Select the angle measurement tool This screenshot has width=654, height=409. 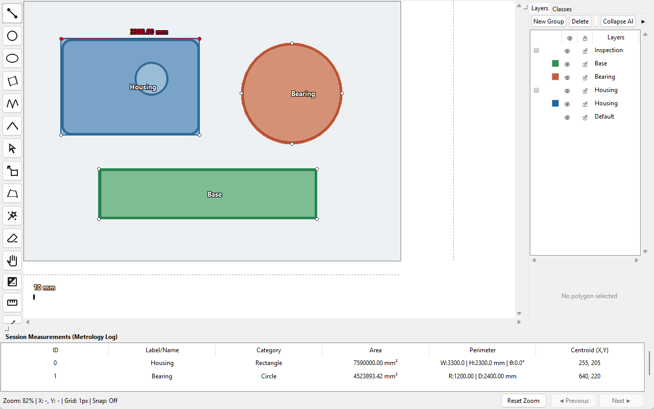(x=12, y=126)
